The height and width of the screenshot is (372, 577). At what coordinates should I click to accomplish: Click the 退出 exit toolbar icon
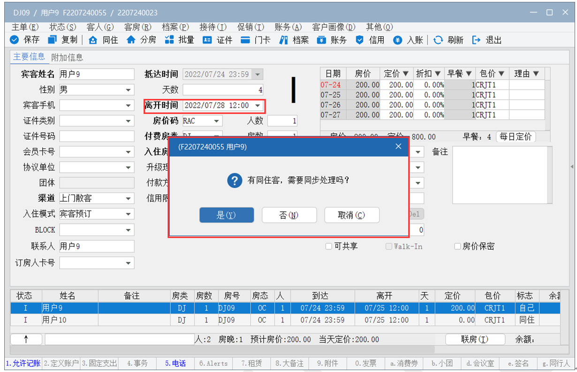[477, 40]
